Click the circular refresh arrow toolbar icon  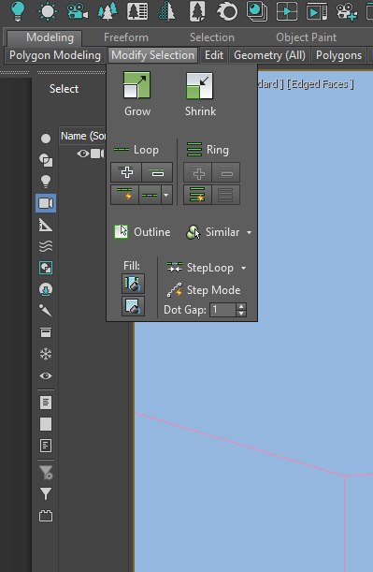227,11
